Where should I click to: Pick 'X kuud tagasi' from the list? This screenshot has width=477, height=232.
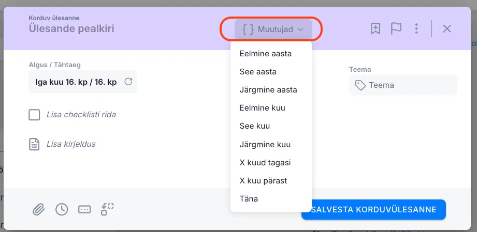[x=265, y=163]
